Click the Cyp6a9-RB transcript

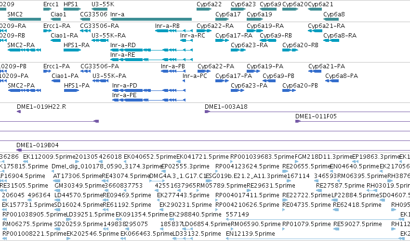pyautogui.click(x=268, y=40)
